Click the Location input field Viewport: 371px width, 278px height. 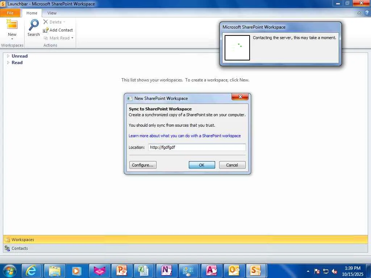197,147
